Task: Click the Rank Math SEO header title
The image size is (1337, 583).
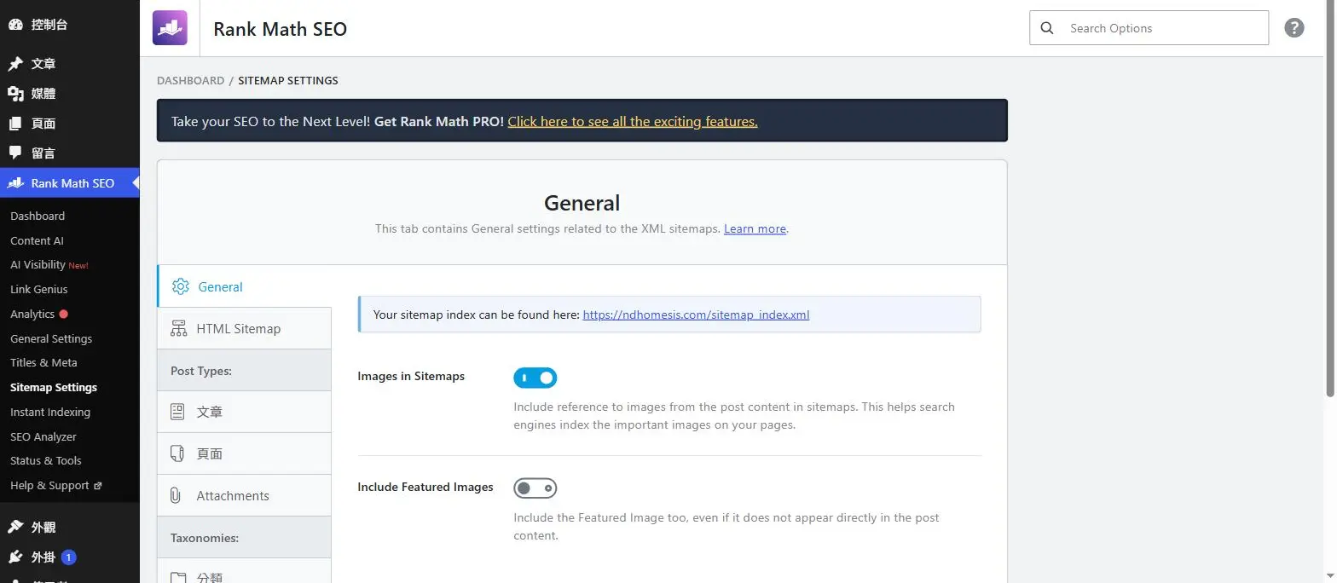Action: [x=280, y=28]
